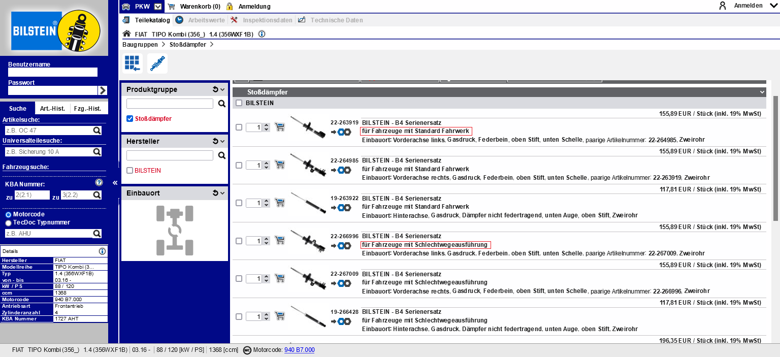Add article 22-263919 to cart
The image size is (780, 357).
(279, 127)
